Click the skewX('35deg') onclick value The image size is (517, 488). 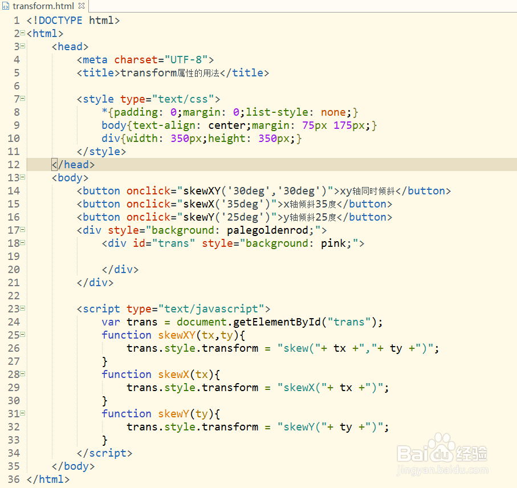click(x=227, y=204)
